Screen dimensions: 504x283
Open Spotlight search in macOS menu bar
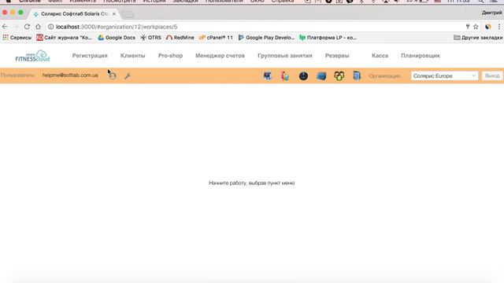click(x=481, y=2)
